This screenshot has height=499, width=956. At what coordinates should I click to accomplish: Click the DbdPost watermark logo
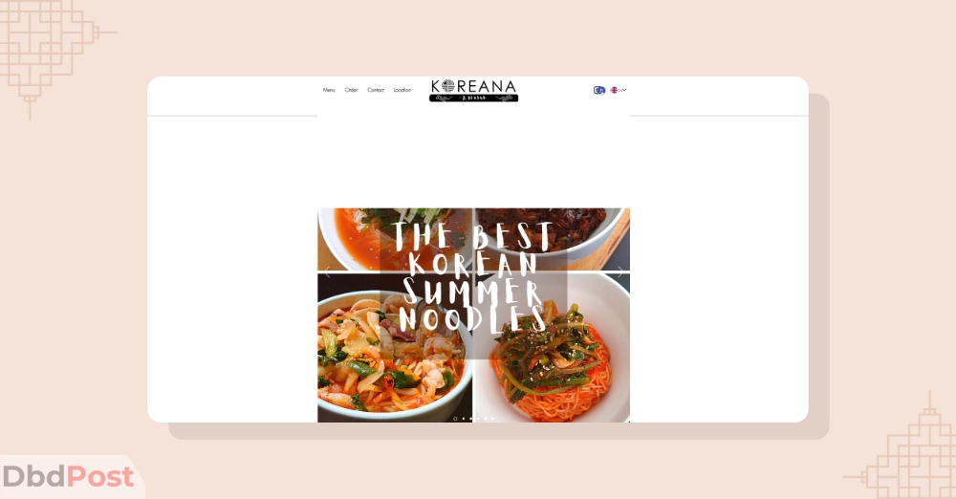68,476
